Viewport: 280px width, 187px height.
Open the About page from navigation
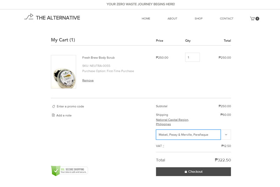172,19
